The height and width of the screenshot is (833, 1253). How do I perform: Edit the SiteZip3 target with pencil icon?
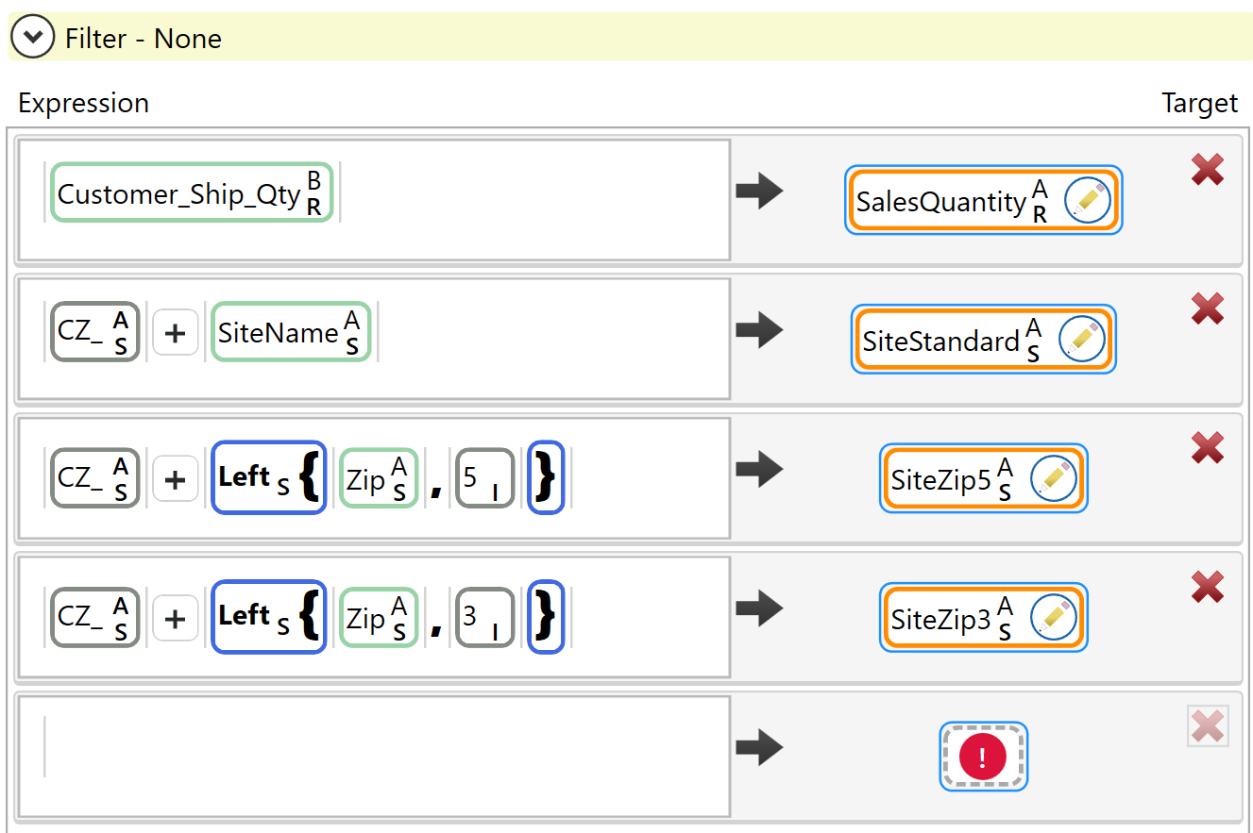[1053, 618]
